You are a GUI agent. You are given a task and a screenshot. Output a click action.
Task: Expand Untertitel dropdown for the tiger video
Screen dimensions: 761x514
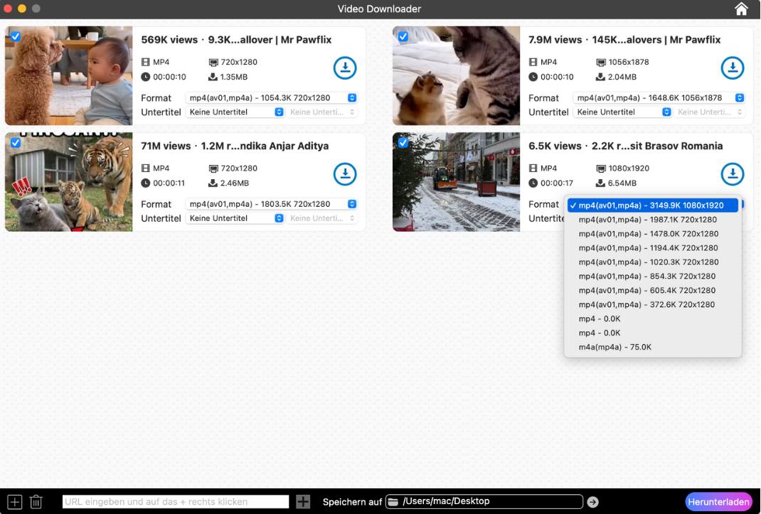click(235, 218)
